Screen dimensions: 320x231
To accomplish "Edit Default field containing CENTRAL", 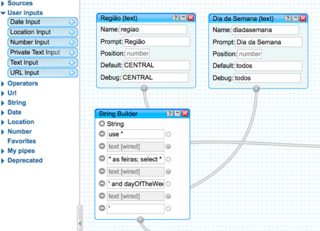I will pyautogui.click(x=156, y=65).
